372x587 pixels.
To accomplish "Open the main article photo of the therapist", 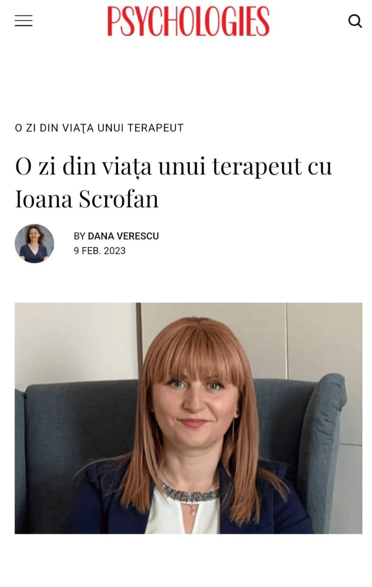I will click(x=189, y=418).
